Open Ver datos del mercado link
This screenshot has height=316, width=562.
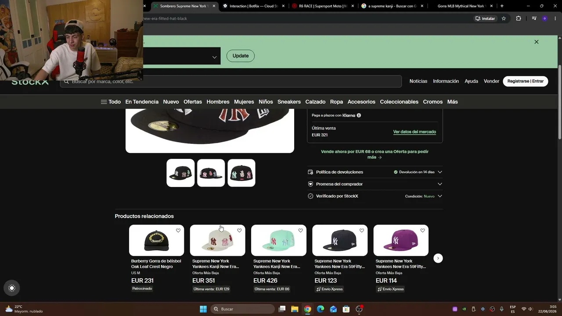(x=414, y=132)
